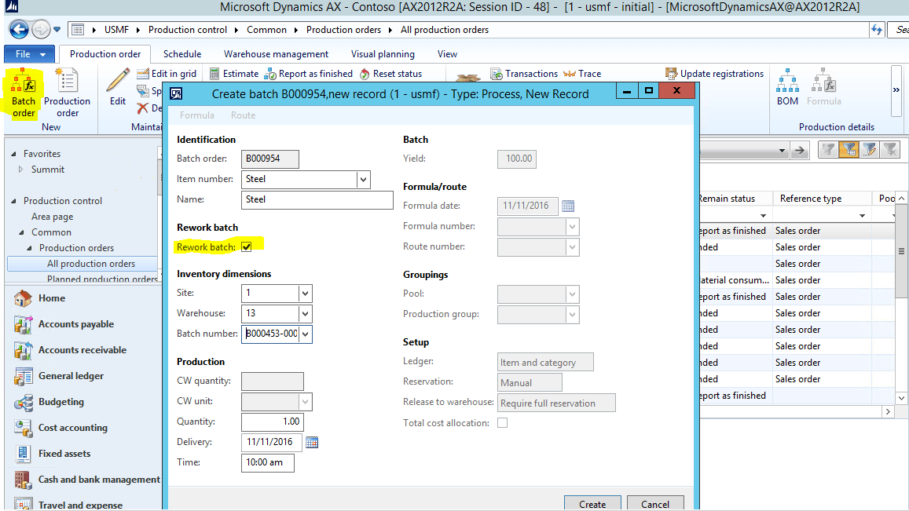Viewport: 909px width, 511px height.
Task: Click the Name input field
Action: [317, 200]
